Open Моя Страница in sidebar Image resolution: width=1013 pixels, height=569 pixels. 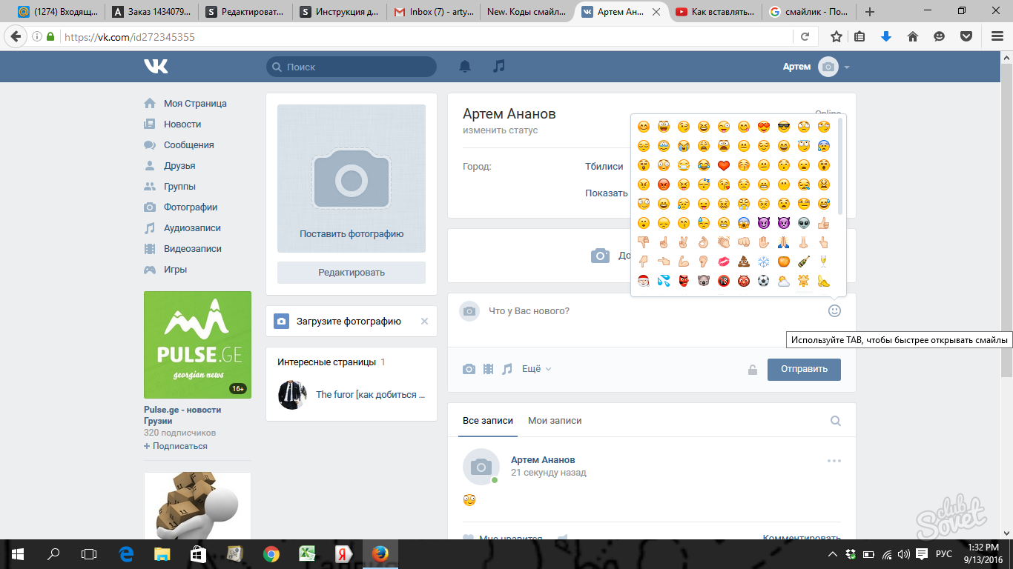tap(195, 104)
